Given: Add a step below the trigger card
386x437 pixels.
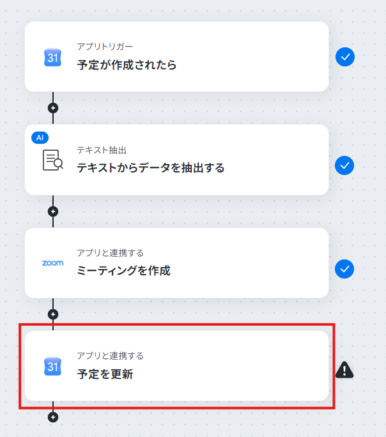Looking at the screenshot, I should [x=53, y=108].
